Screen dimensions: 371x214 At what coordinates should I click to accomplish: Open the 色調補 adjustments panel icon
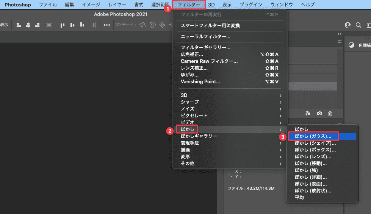[351, 45]
